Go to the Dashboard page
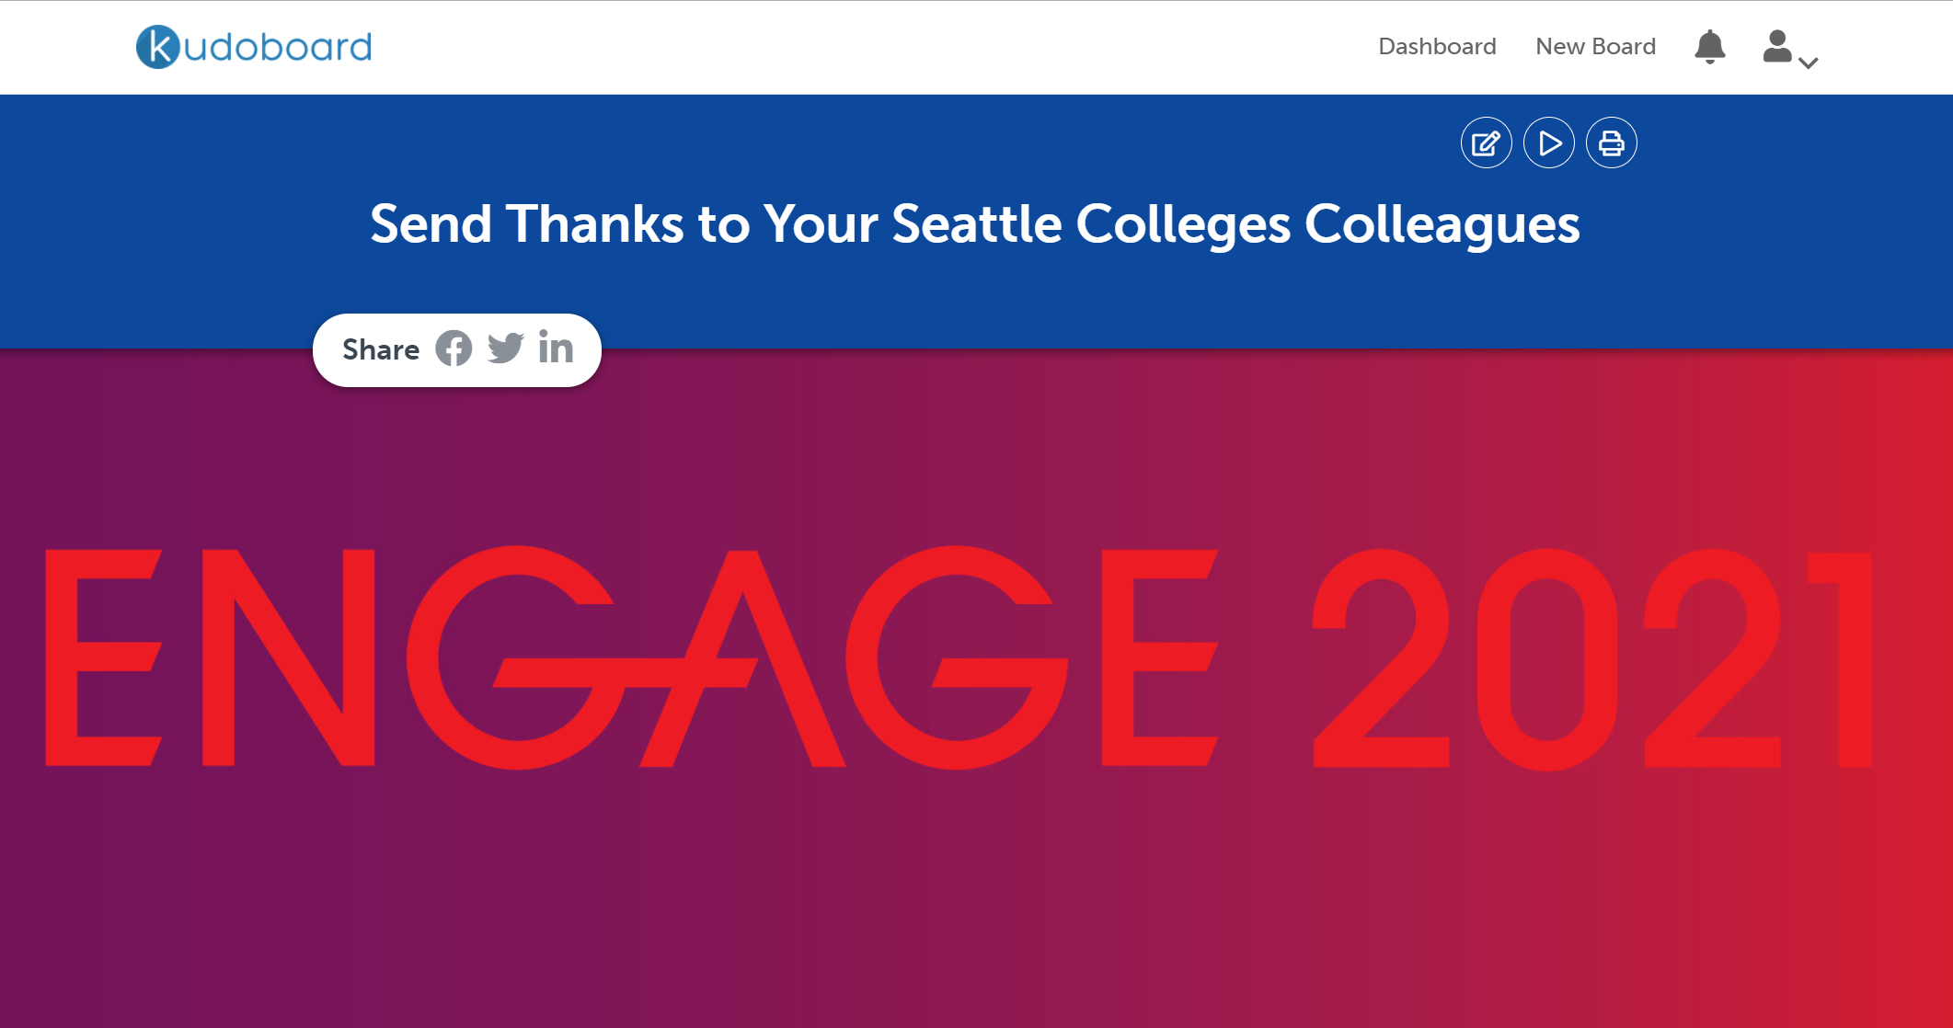The height and width of the screenshot is (1028, 1953). coord(1437,47)
